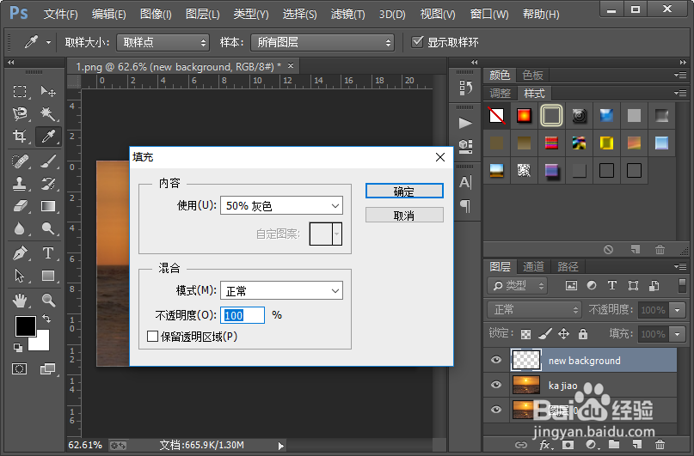Select the Rectangle shape tool
The width and height of the screenshot is (694, 456).
[x=48, y=276]
